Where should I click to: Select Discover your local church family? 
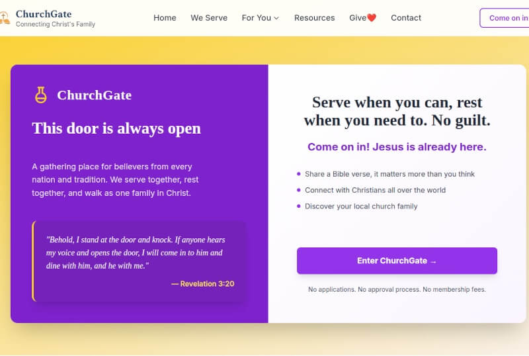coord(361,206)
